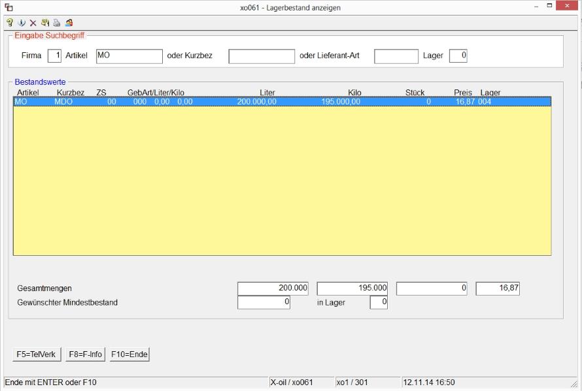Click the Liter value 200.000,00 in the row
This screenshot has width=582, height=391.
click(257, 102)
